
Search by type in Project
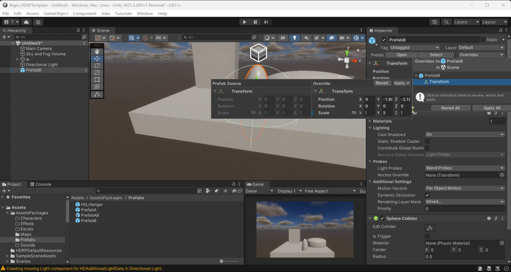[208, 191]
